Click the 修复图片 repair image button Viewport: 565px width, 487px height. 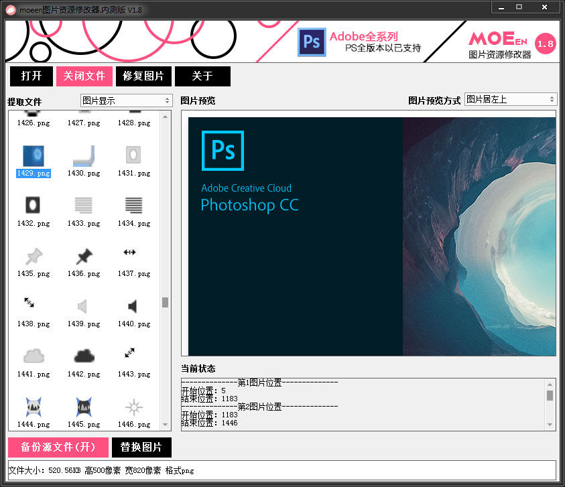click(143, 76)
